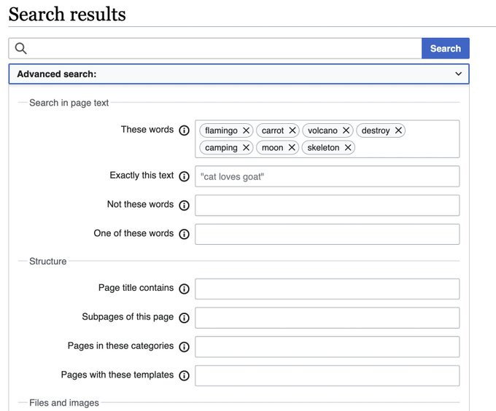Click the Not these words field

point(327,205)
